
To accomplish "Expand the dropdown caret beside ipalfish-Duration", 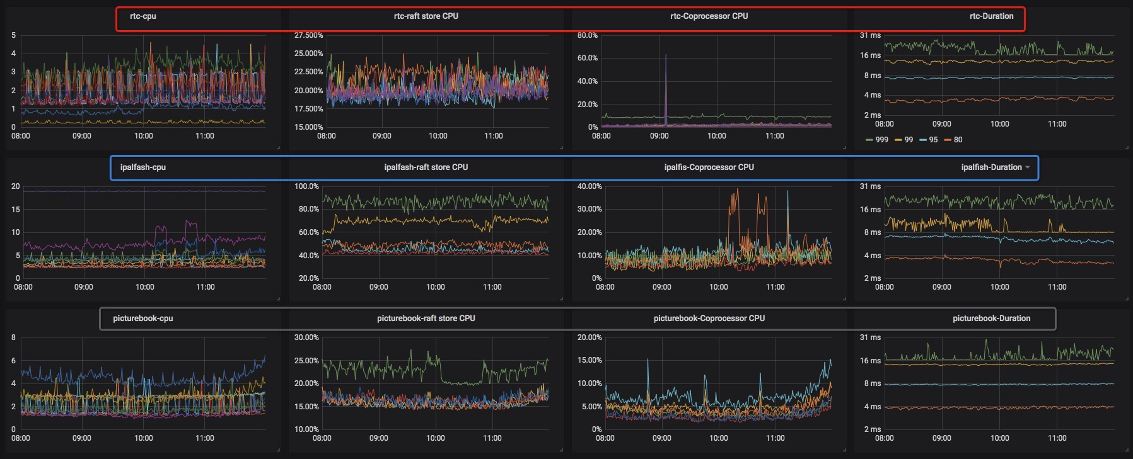I will pos(1028,167).
